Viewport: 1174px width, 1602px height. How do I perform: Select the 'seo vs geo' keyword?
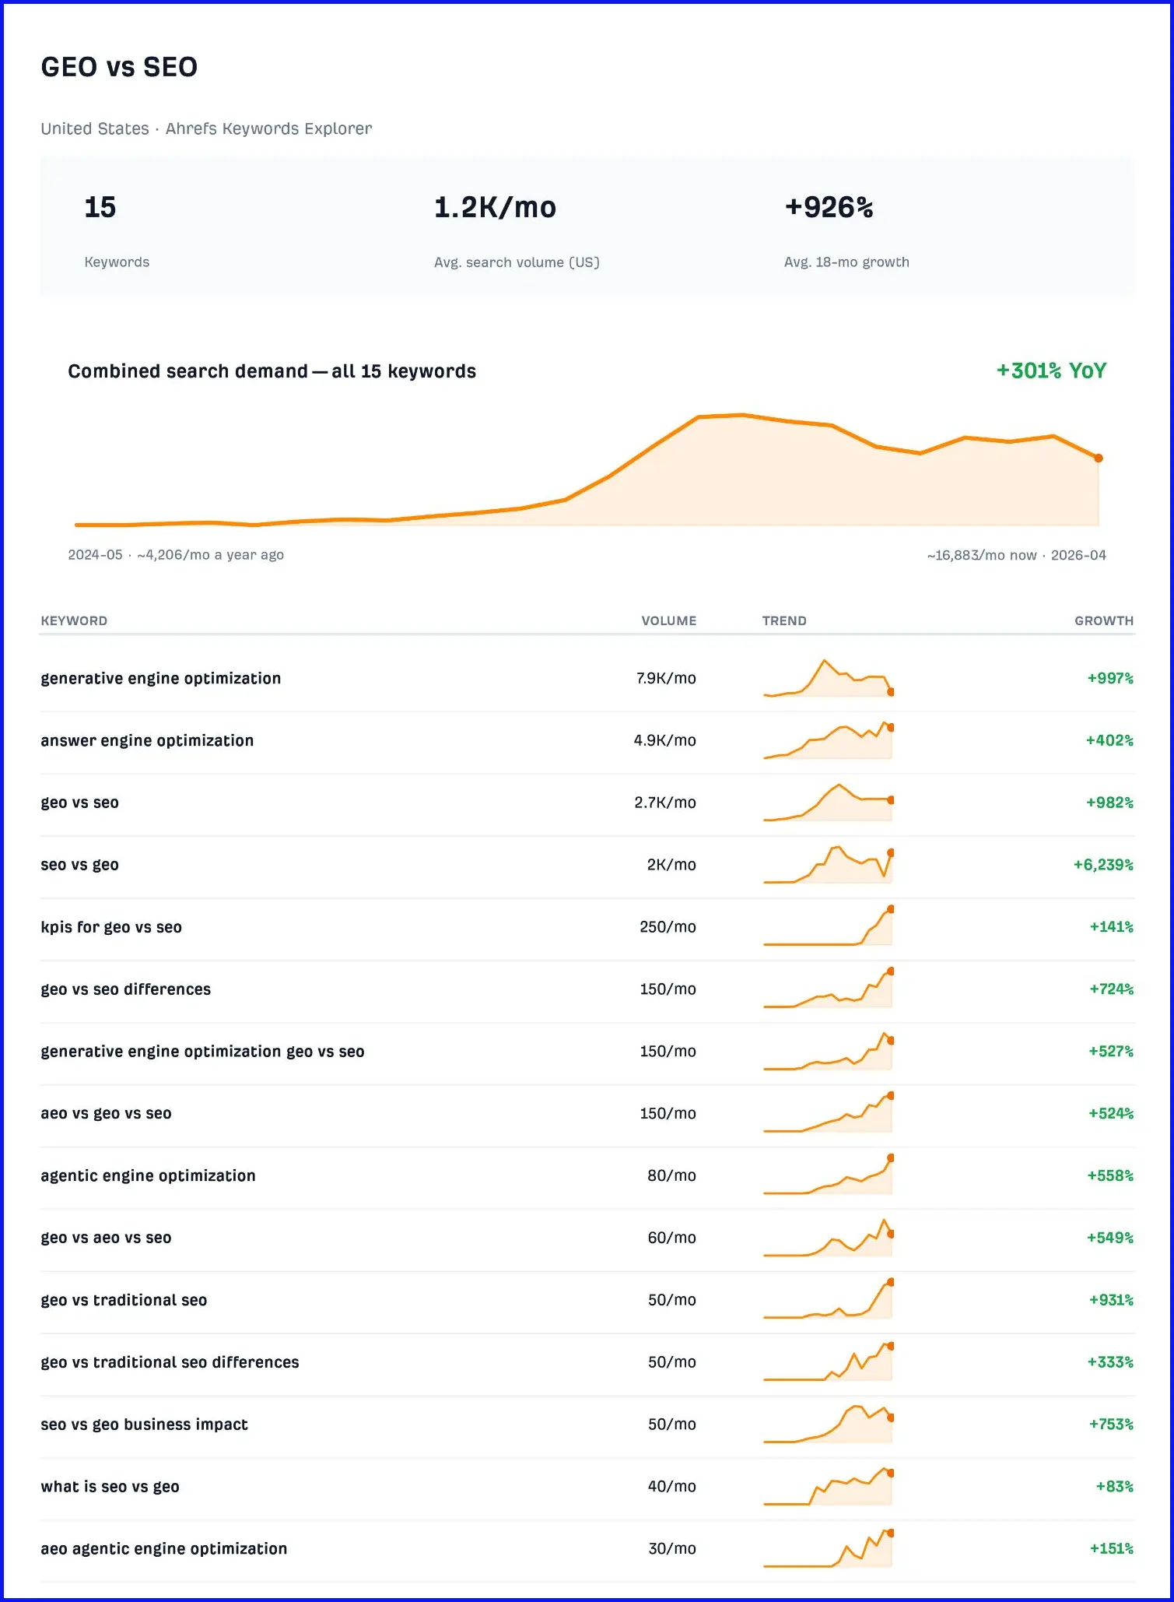(x=79, y=865)
